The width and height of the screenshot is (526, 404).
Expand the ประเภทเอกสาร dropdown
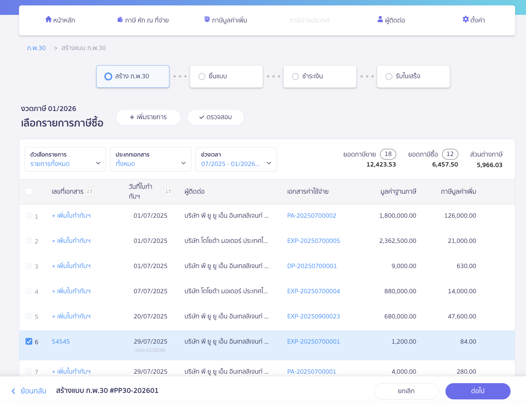[x=151, y=159]
